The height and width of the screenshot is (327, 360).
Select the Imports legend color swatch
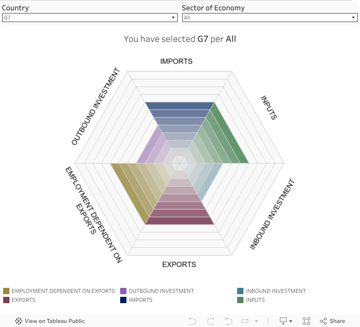tap(123, 300)
